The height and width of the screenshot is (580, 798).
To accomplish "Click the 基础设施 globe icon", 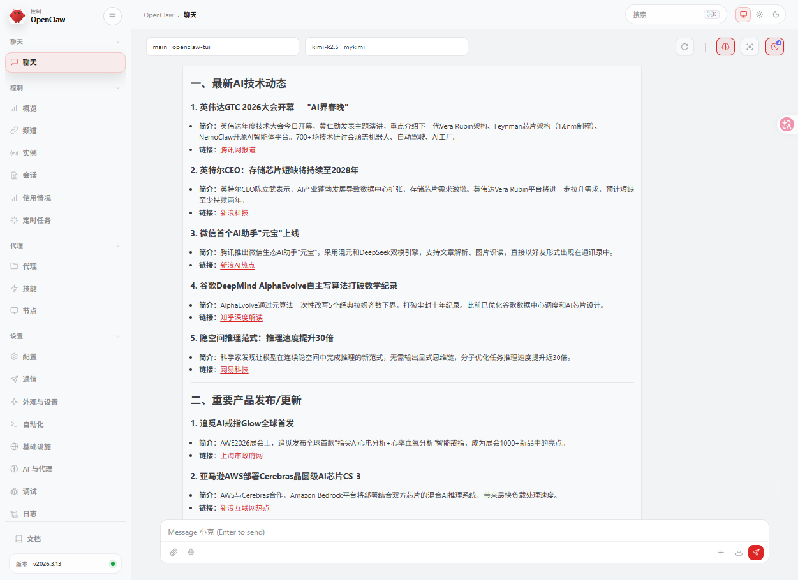I will pos(14,447).
